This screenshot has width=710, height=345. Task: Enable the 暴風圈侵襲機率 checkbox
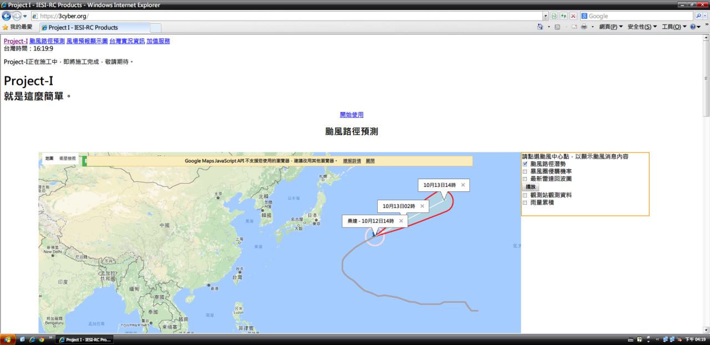pos(525,172)
